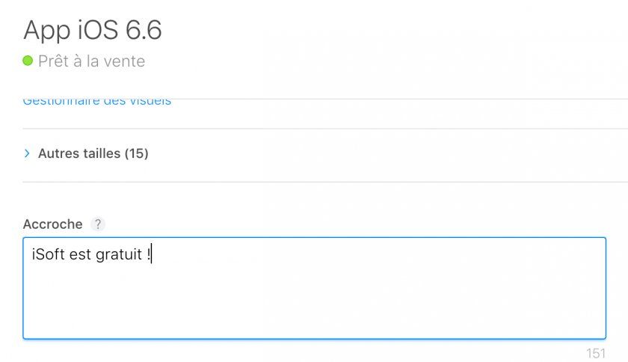
Task: Place cursor on the word gratuit
Action: (x=119, y=255)
